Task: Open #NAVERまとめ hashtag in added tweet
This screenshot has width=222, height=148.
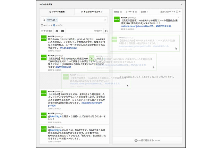Action: [163, 26]
